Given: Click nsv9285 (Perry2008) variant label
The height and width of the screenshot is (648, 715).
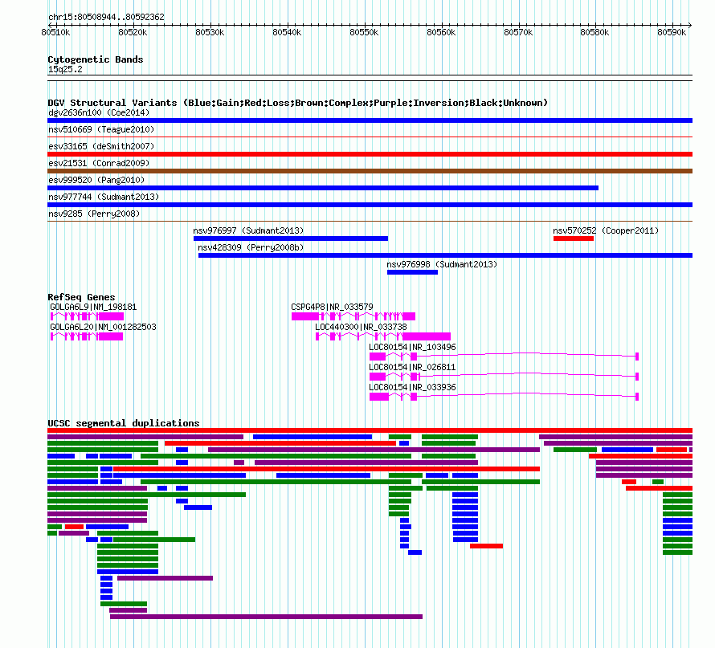Looking at the screenshot, I should point(94,214).
